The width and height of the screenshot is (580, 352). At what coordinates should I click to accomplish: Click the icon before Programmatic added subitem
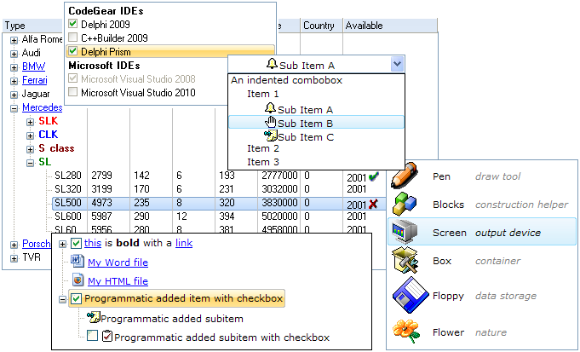coord(93,318)
